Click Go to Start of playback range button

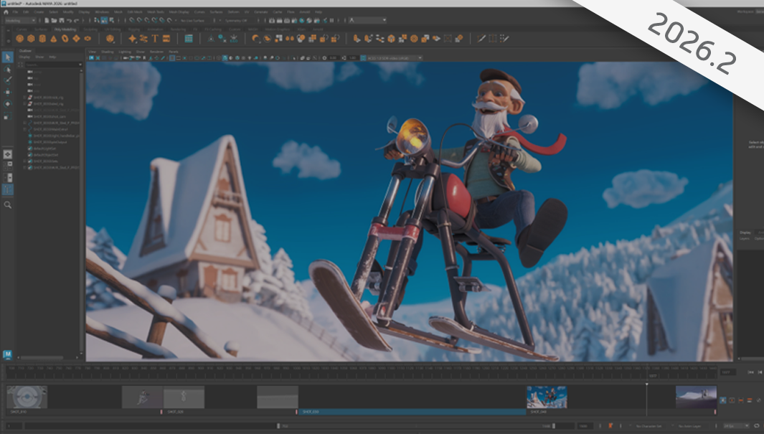pyautogui.click(x=750, y=372)
